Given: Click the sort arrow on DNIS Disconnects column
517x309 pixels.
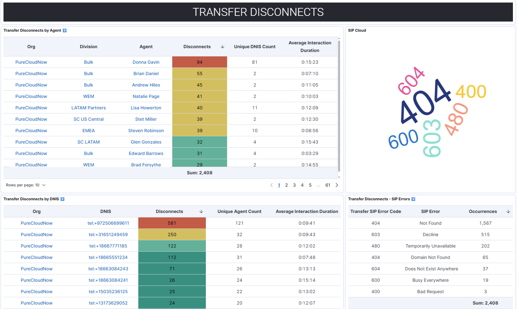Looking at the screenshot, I should coord(201,211).
